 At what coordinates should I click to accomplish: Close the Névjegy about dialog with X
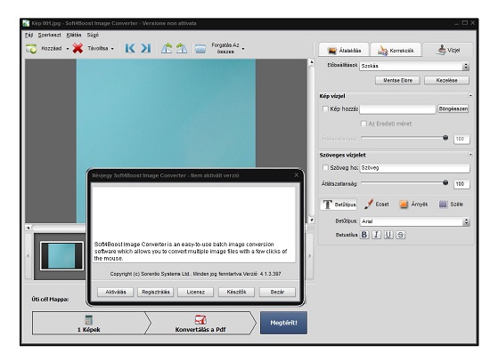[297, 175]
